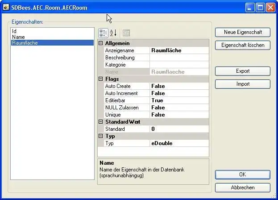Image resolution: width=278 pixels, height=200 pixels.
Task: Minimize the SDBees.AEC.Room.AECRoom window
Action: tap(250, 8)
